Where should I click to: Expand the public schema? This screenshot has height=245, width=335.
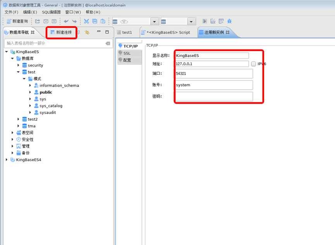tap(30, 92)
